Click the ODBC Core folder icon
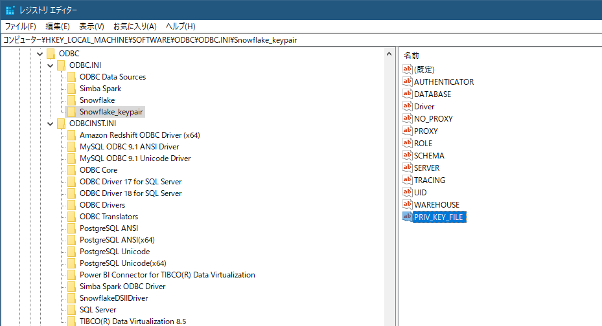Screen dimensions: 602x326 (71, 170)
